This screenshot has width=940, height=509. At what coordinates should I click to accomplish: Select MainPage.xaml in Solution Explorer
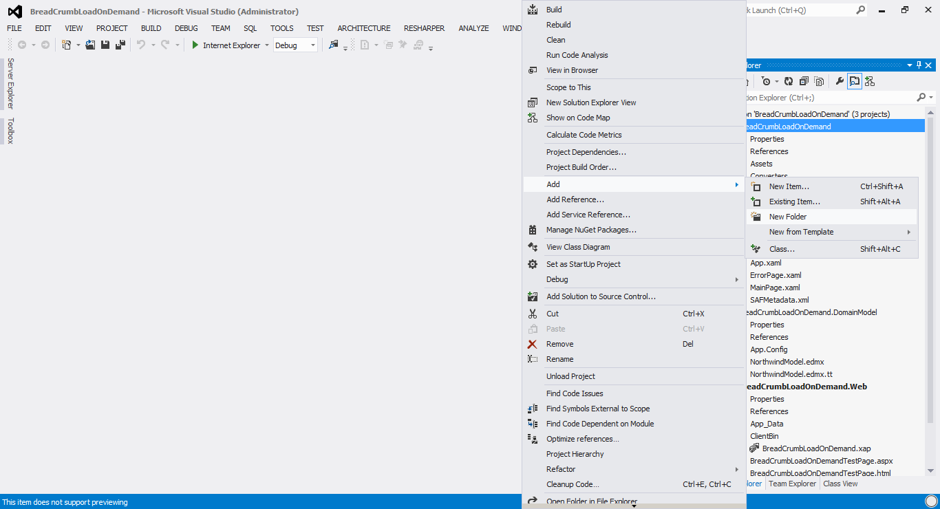(775, 288)
